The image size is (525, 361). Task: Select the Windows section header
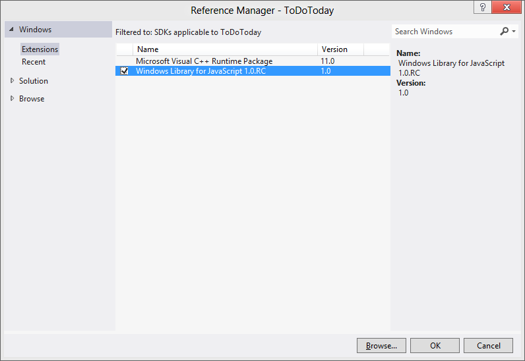pos(58,30)
